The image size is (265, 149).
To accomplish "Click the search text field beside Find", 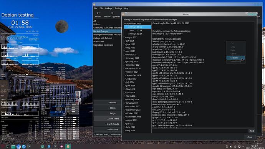I will pos(200,131).
